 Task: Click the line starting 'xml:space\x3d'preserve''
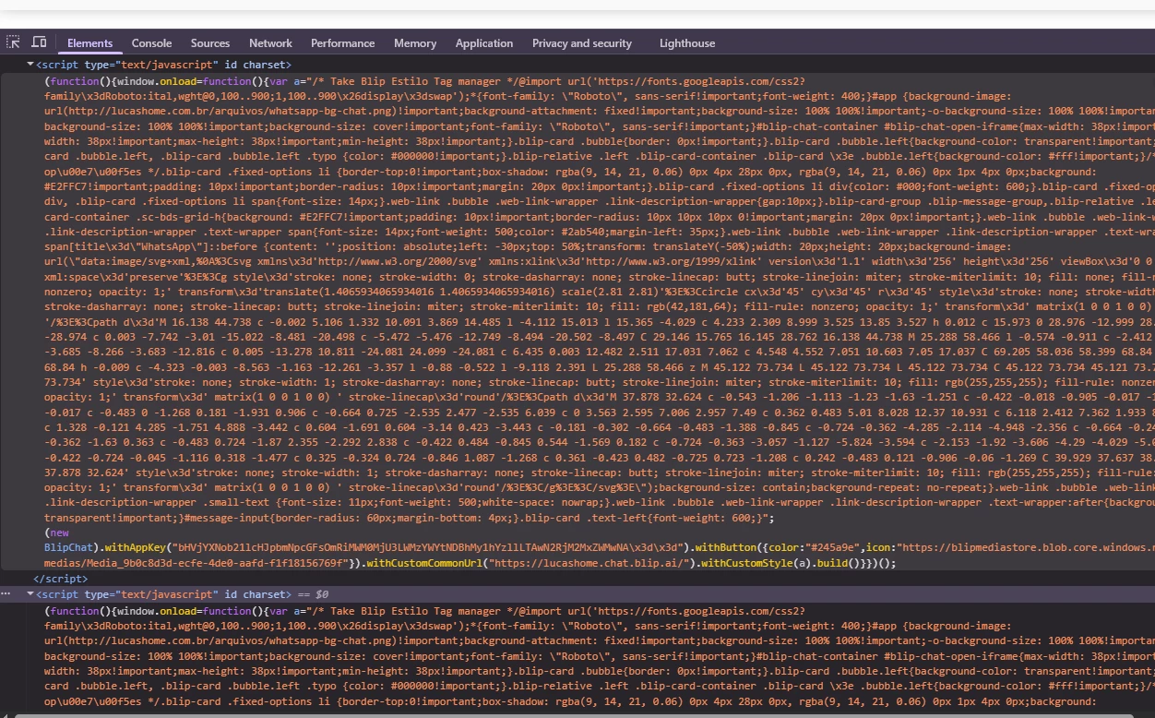[x=600, y=277]
